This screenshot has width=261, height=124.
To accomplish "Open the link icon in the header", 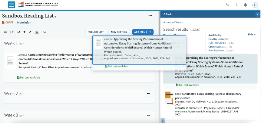I will pyautogui.click(x=227, y=5).
